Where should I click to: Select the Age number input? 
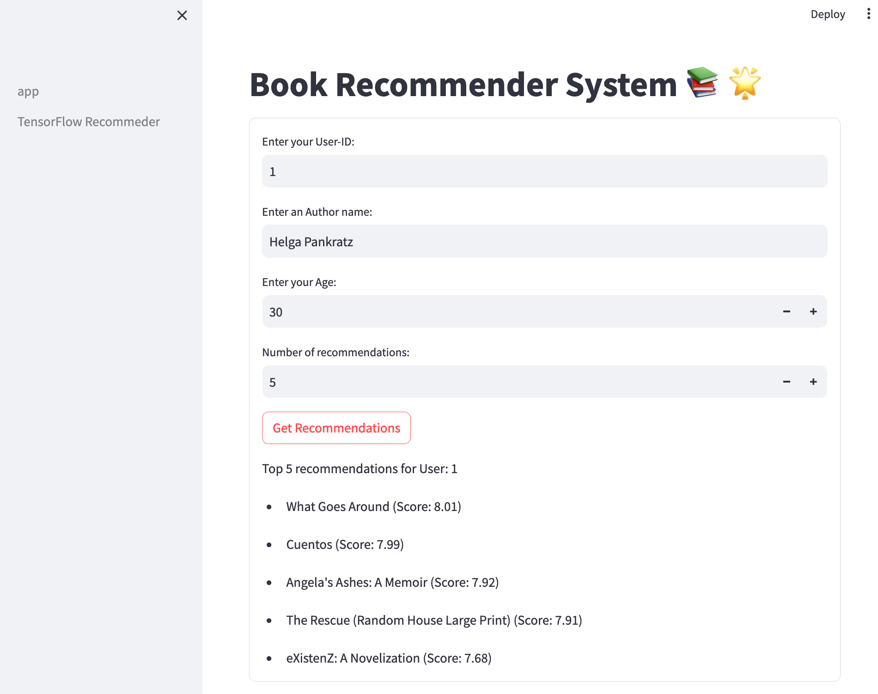pos(518,312)
